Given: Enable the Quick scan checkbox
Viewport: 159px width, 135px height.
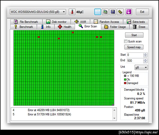Looking at the screenshot, I should (x=126, y=41).
